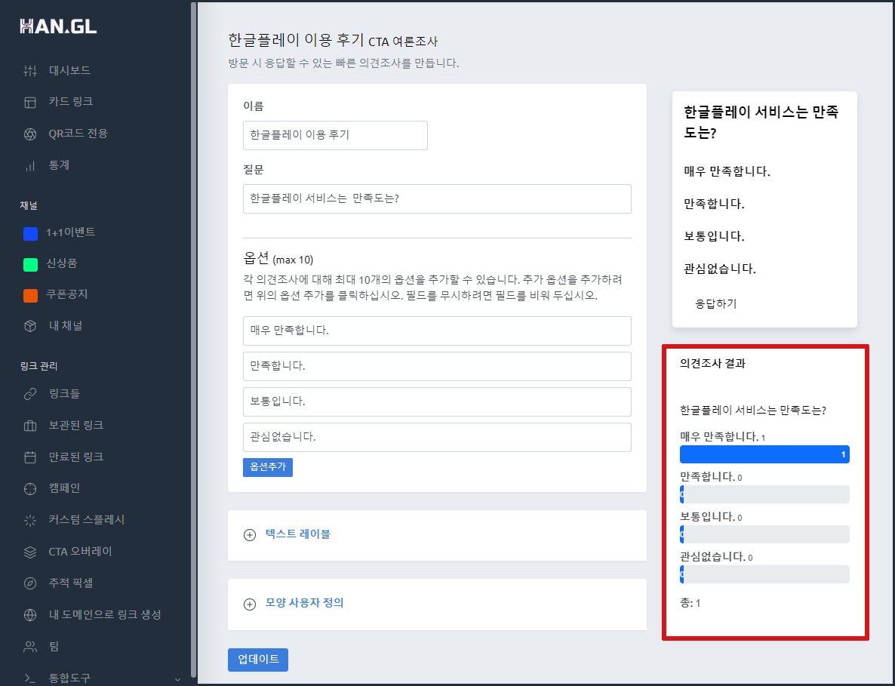
Task: Select the green 신상품 channel swatch
Action: point(30,264)
